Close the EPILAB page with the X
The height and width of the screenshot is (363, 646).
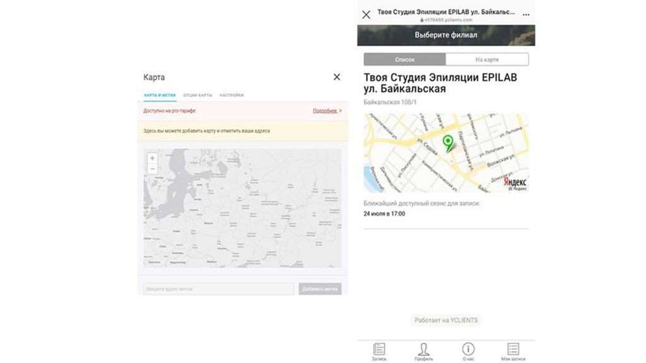[366, 15]
